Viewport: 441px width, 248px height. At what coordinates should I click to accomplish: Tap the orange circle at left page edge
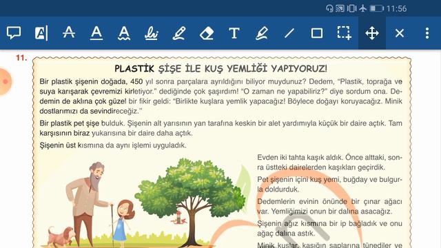click(x=5, y=81)
